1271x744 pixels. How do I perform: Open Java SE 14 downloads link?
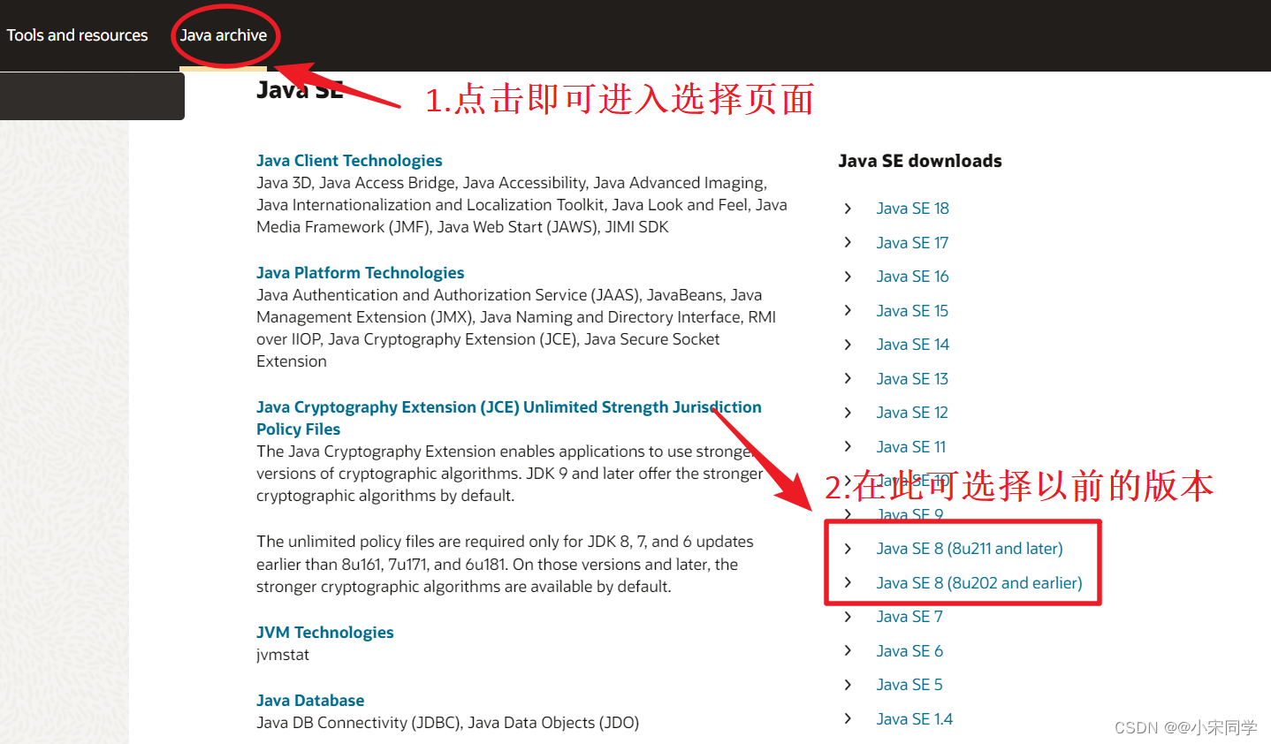(x=912, y=345)
